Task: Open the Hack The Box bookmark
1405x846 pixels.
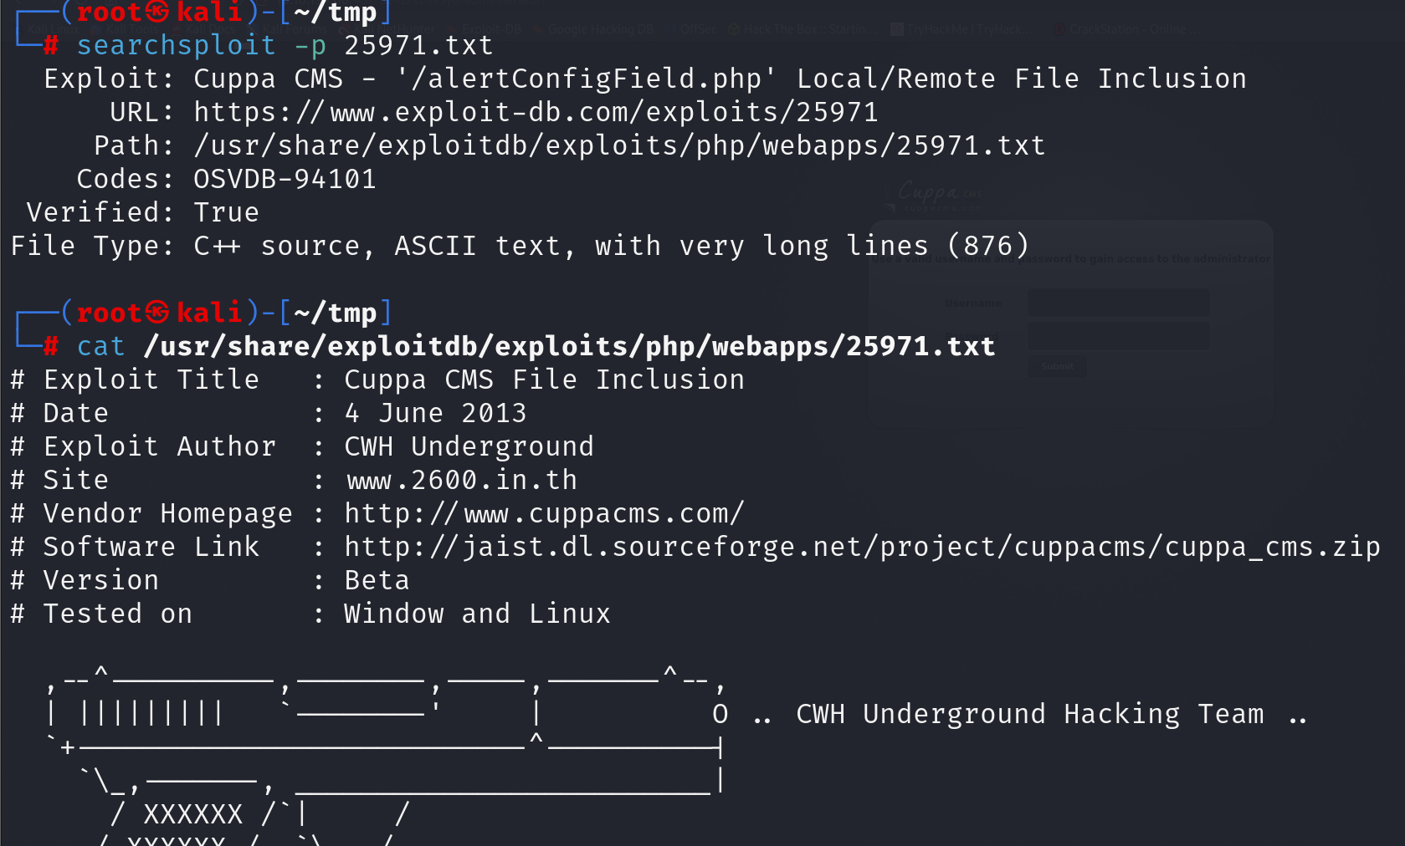Action: [799, 29]
